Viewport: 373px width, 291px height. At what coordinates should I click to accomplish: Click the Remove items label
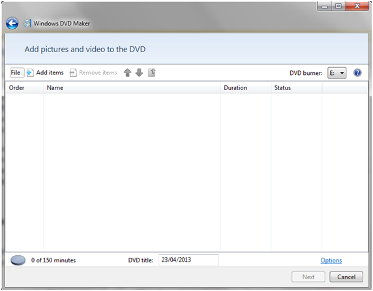pyautogui.click(x=98, y=72)
